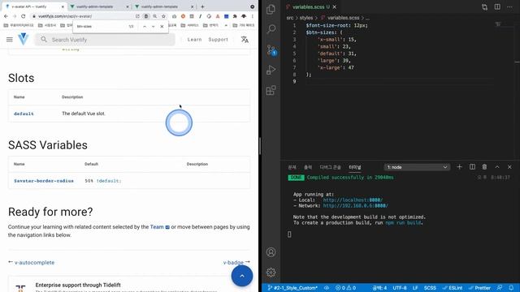Viewport: 520px width, 292px height.
Task: Reload the browser page
Action: tap(24, 16)
